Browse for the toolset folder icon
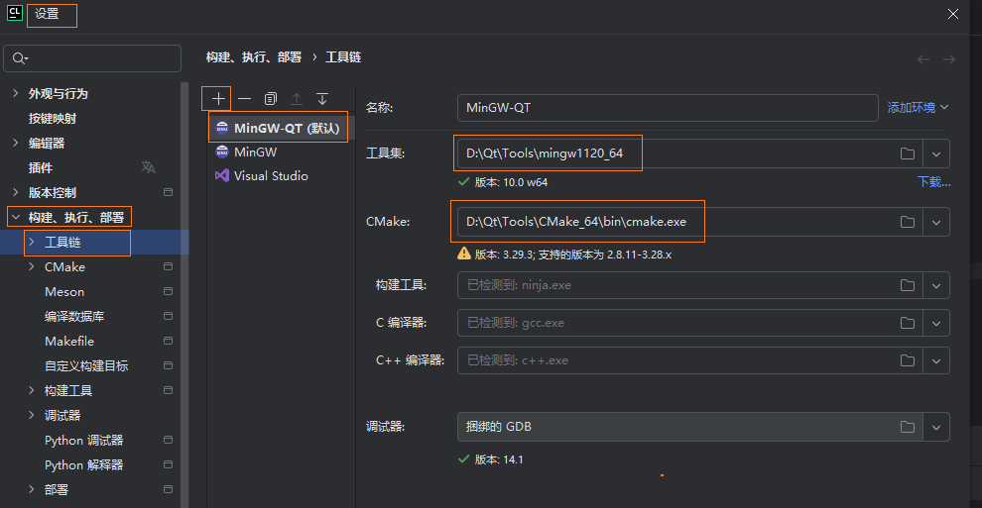The width and height of the screenshot is (982, 508). click(907, 153)
